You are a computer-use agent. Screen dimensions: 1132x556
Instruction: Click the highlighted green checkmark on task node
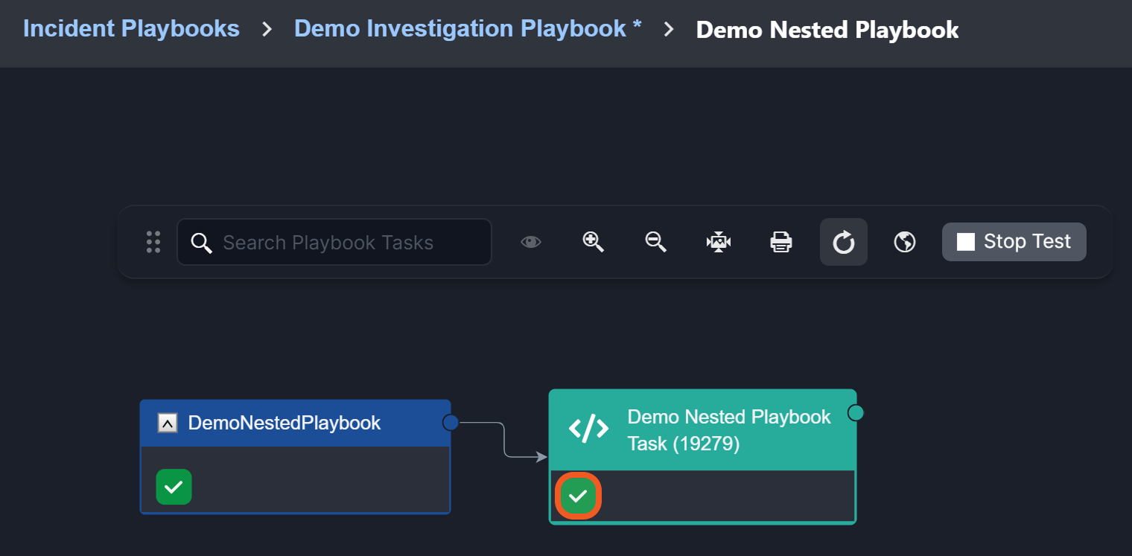click(578, 496)
